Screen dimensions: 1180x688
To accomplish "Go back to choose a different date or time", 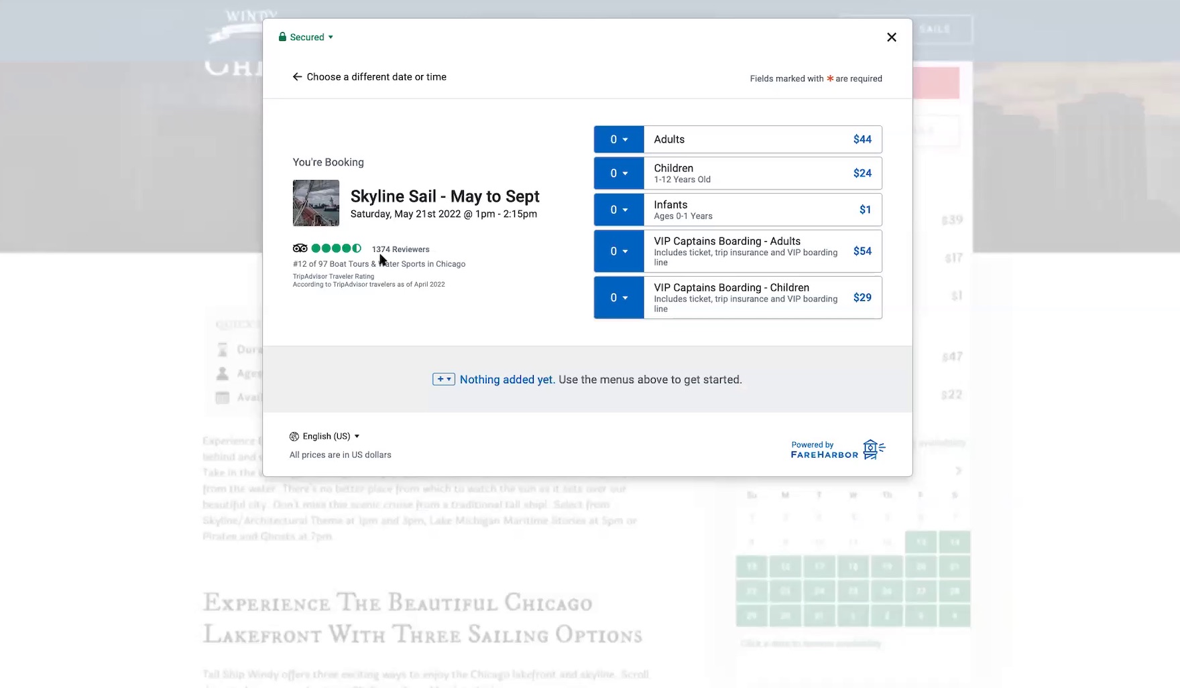I will [x=376, y=77].
